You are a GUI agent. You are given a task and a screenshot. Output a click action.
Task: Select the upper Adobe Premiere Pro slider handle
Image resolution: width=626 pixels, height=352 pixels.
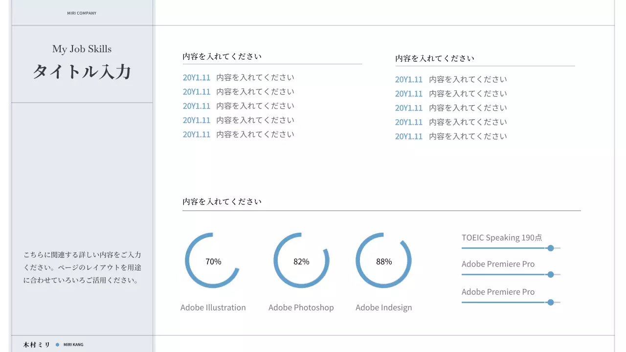(x=551, y=275)
